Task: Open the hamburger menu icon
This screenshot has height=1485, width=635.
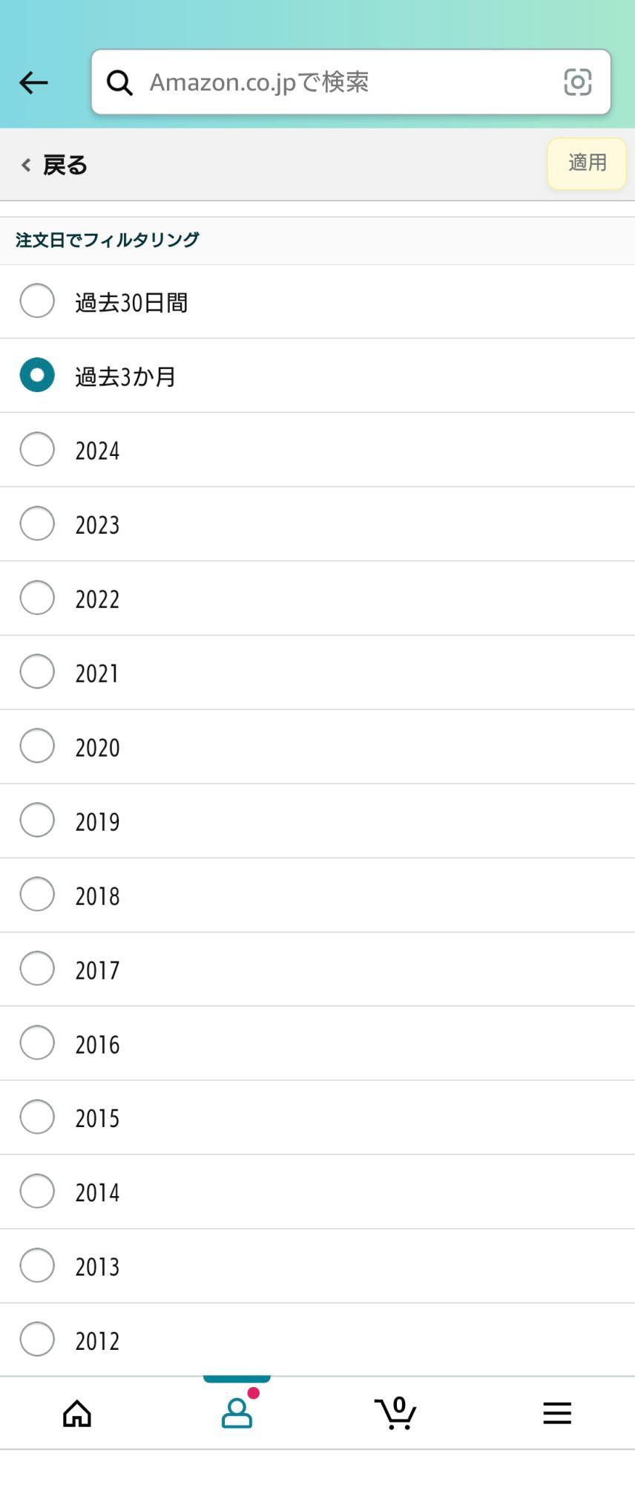Action: pyautogui.click(x=557, y=1413)
